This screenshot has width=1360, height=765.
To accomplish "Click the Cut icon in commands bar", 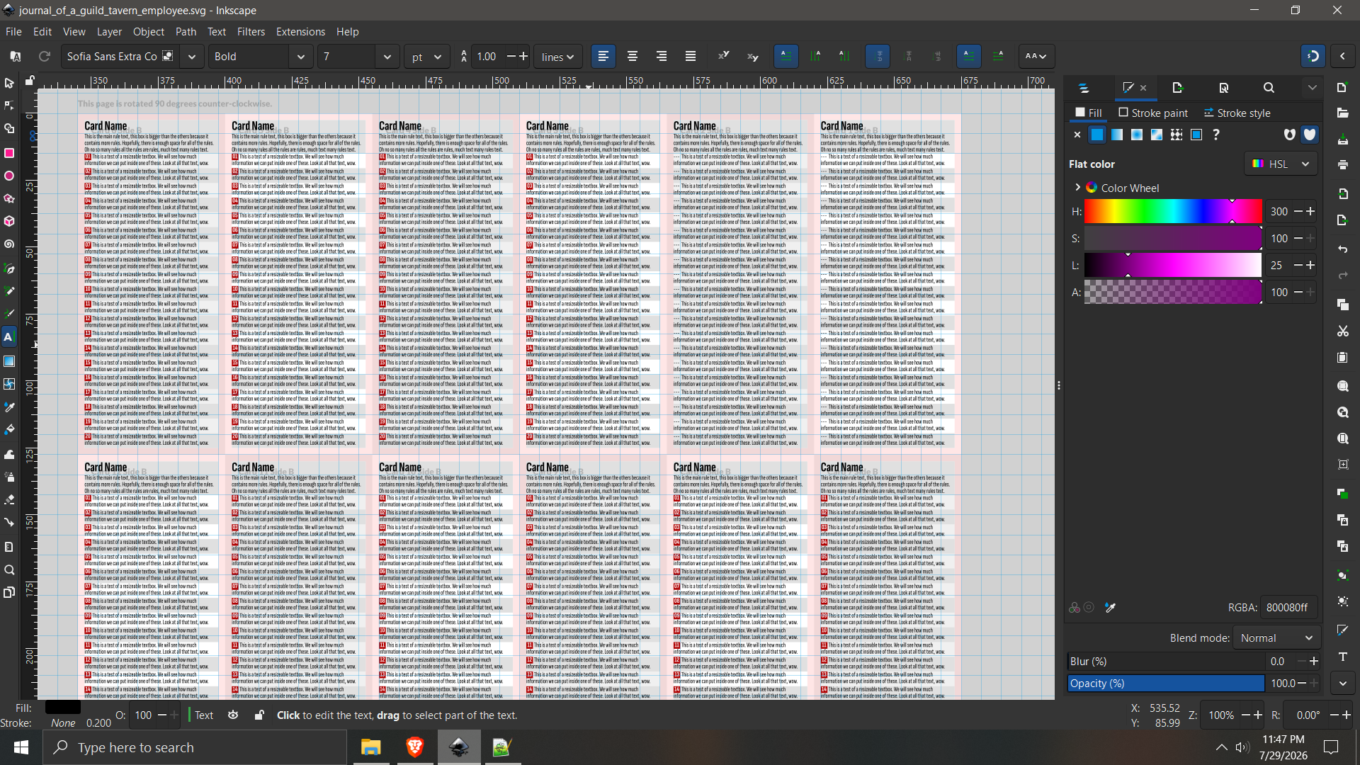I will 1342,331.
